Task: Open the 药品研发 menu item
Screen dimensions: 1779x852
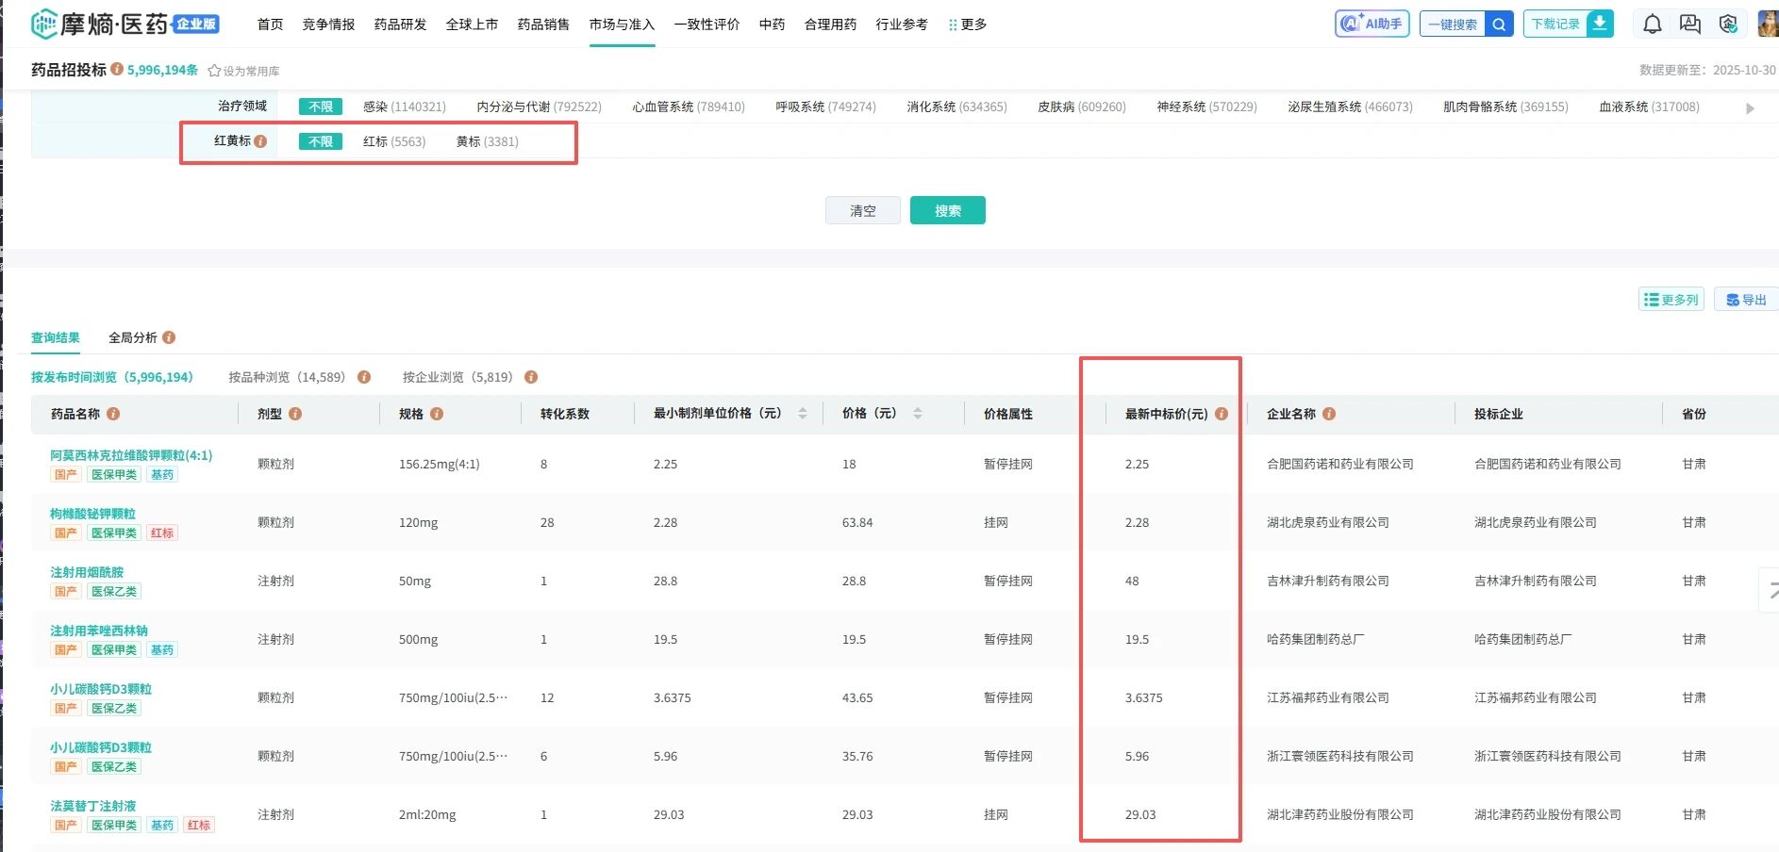Action: tap(400, 25)
